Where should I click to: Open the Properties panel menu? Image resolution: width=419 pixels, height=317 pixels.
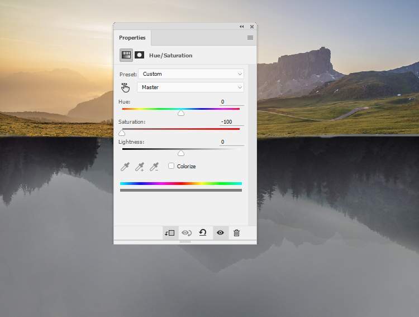click(x=250, y=37)
